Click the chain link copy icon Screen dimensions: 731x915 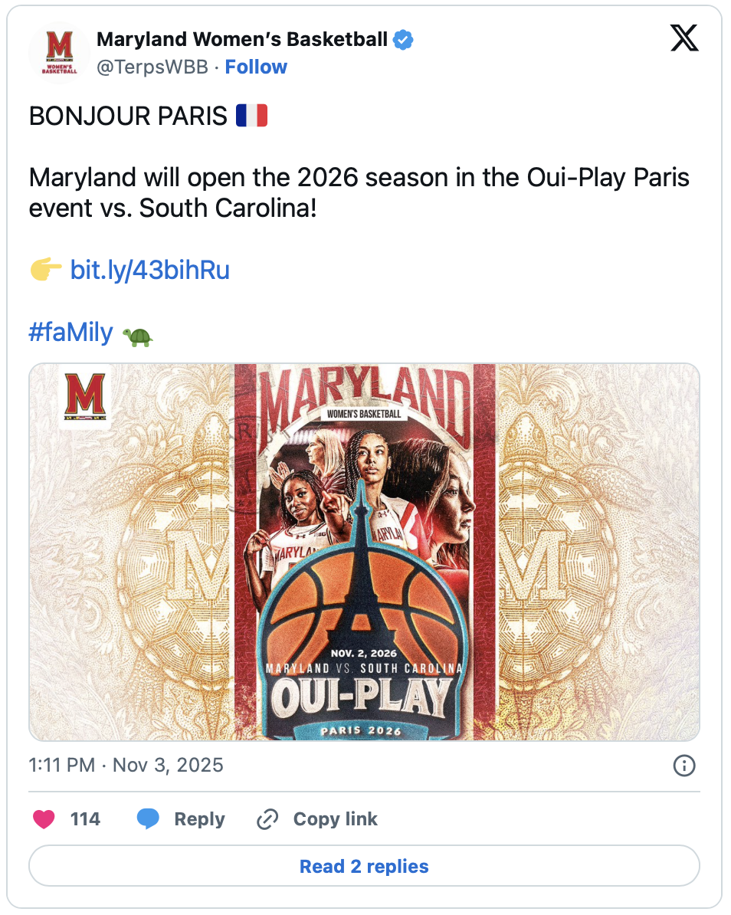pos(267,819)
